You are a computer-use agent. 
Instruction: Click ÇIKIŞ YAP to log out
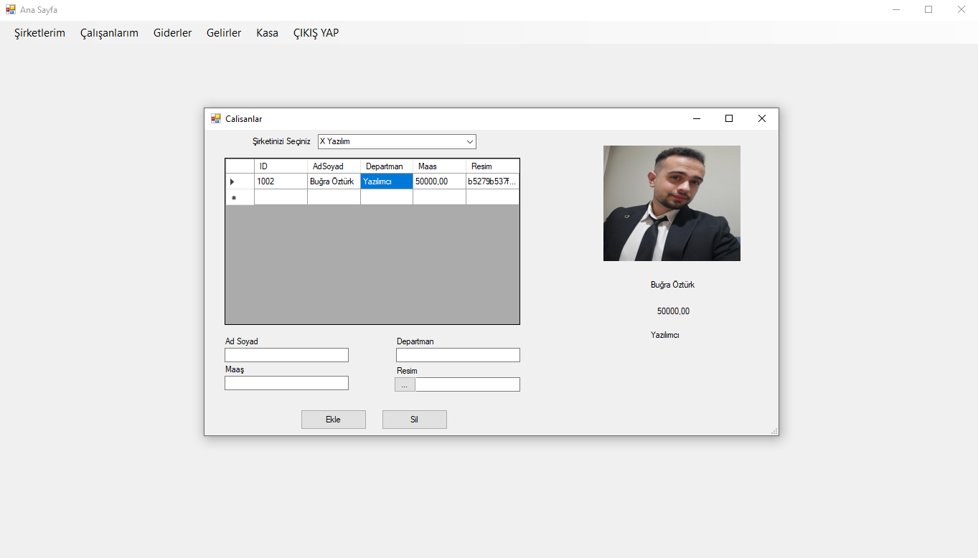pos(316,33)
